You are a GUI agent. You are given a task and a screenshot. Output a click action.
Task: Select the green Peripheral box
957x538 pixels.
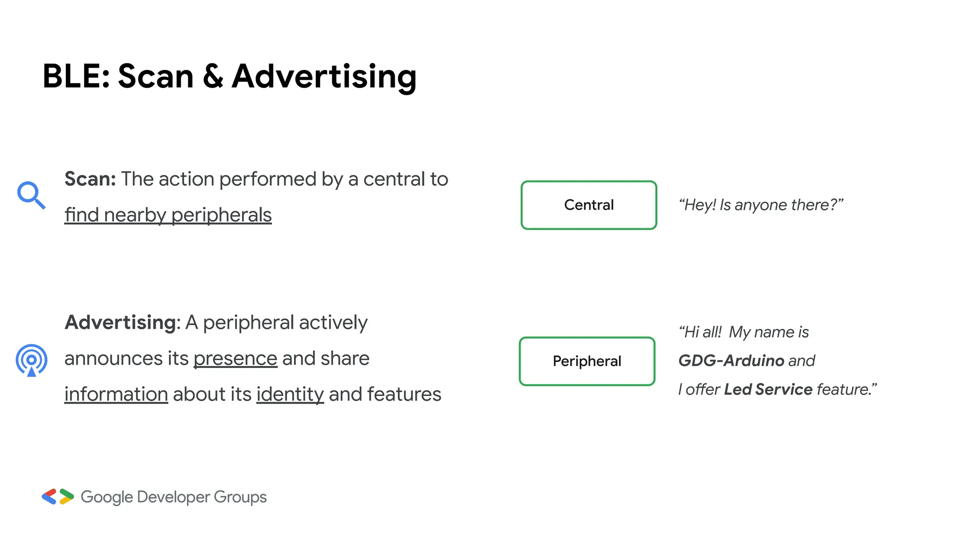(587, 361)
